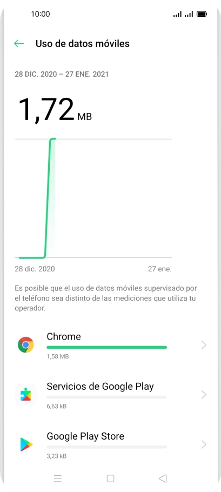The height and width of the screenshot is (492, 221).
Task: Expand Google Play Store chevron
Action: (204, 444)
